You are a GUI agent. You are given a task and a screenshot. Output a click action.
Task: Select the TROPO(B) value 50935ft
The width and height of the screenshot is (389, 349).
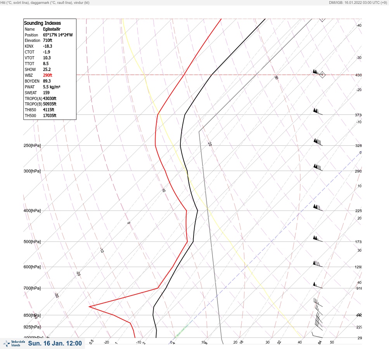[x=50, y=104]
